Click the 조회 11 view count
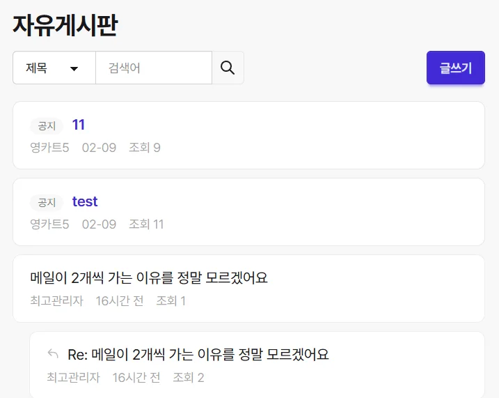Image resolution: width=499 pixels, height=398 pixels. [146, 224]
